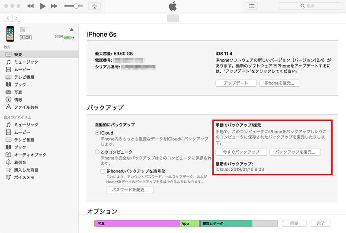The width and height of the screenshot is (346, 233).
Task: Select ムービー under 自分のデバイス上
Action: [x=39, y=132]
